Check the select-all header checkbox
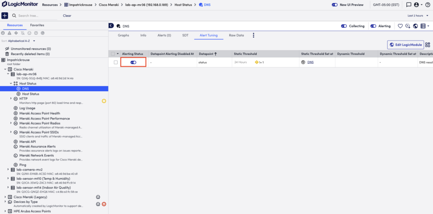 113,54
